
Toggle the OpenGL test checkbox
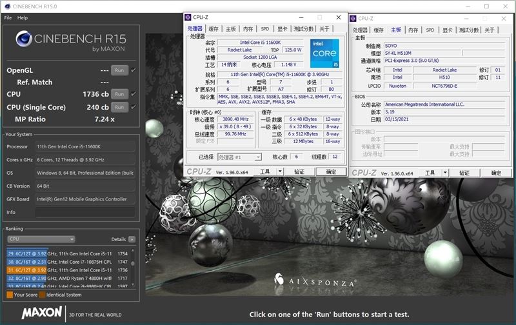click(134, 70)
